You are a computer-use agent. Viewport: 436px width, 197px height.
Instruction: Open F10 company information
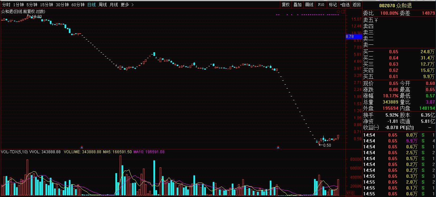coord(321,5)
